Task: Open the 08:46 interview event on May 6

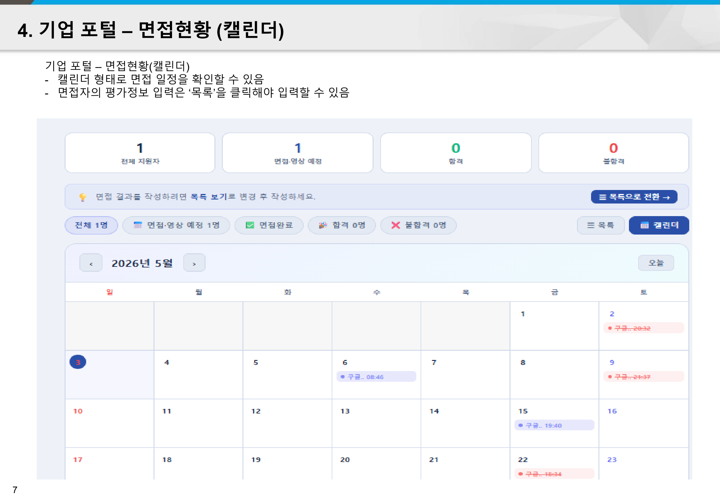Action: (376, 377)
